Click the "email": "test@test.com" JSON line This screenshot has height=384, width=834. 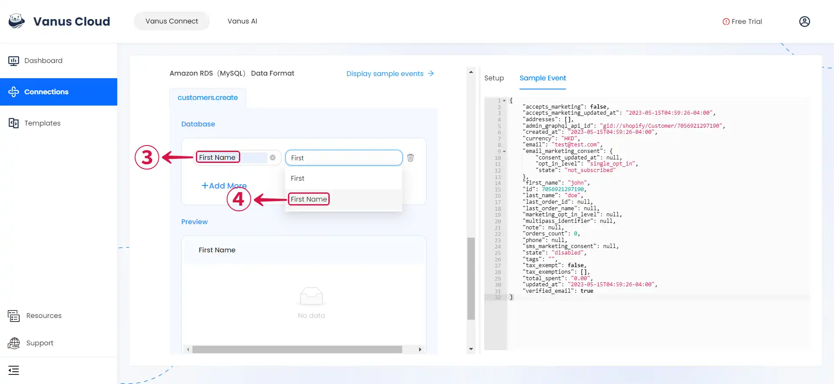pos(563,145)
